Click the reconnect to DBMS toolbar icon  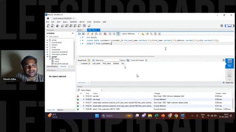coord(89,26)
